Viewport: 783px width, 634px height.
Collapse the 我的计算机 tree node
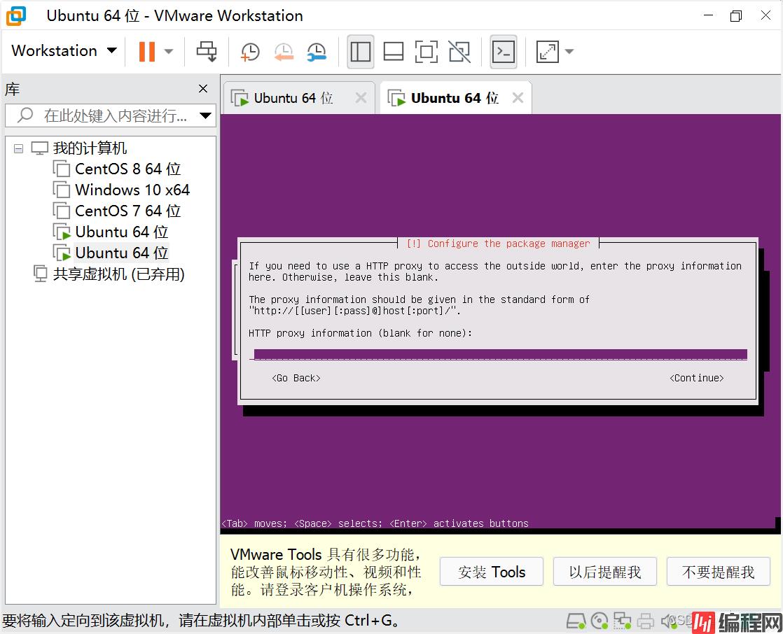coord(18,148)
